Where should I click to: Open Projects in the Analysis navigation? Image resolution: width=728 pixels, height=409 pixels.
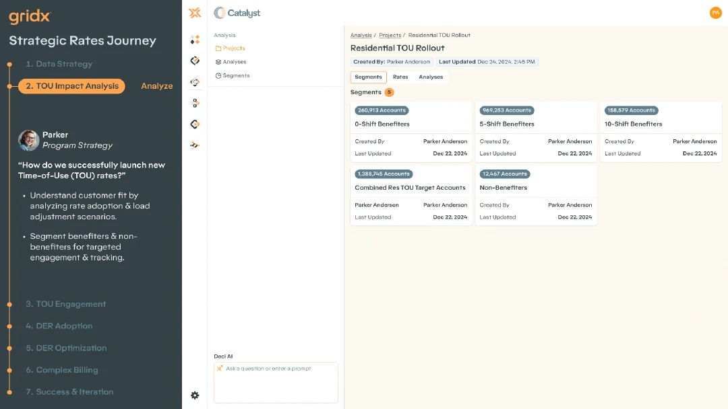(233, 48)
